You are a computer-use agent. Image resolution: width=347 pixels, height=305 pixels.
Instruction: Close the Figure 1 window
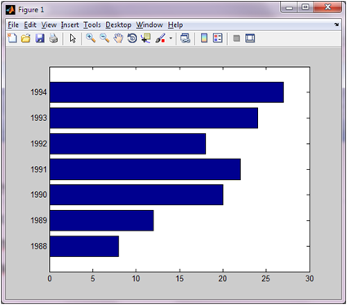327,7
